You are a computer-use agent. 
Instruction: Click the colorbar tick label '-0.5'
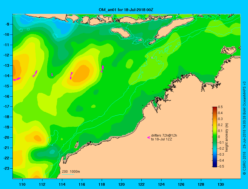coord(221,166)
